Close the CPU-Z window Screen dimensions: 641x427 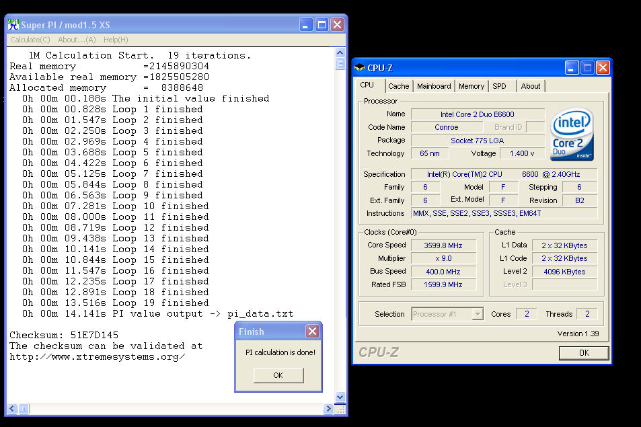[603, 68]
